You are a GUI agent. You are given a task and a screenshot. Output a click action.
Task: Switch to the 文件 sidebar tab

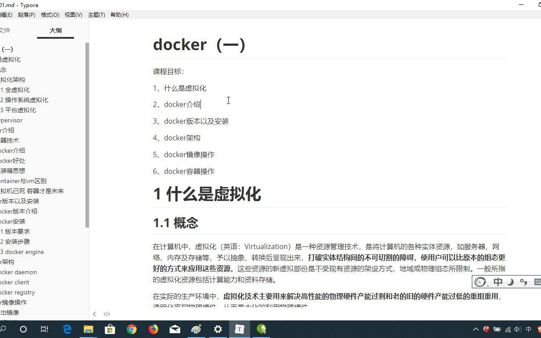5,30
